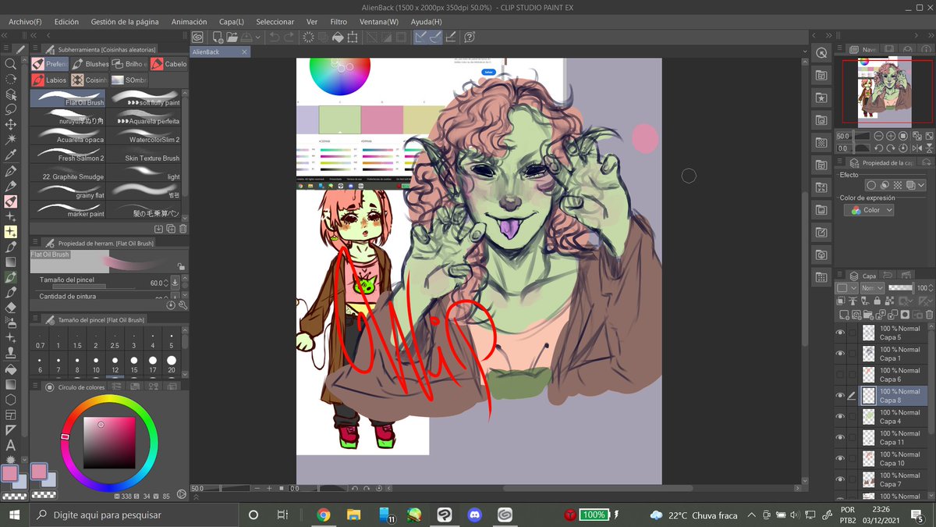Viewport: 936px width, 527px height.
Task: Open the Capa(L) menu
Action: pyautogui.click(x=231, y=22)
